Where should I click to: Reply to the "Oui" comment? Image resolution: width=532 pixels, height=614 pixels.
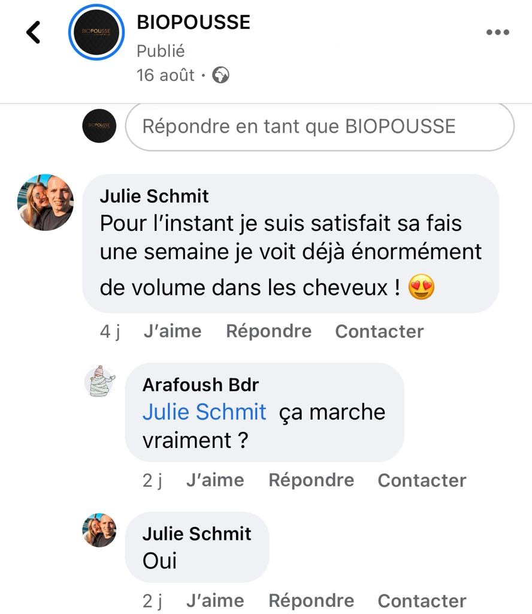click(311, 601)
